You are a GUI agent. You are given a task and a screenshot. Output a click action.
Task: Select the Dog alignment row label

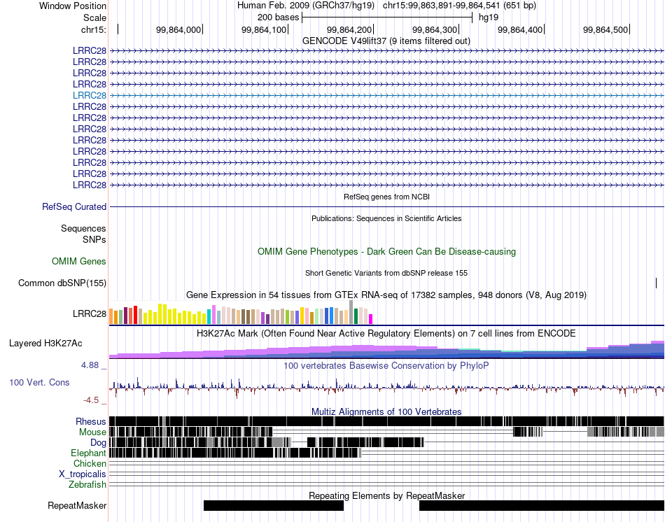(x=98, y=443)
